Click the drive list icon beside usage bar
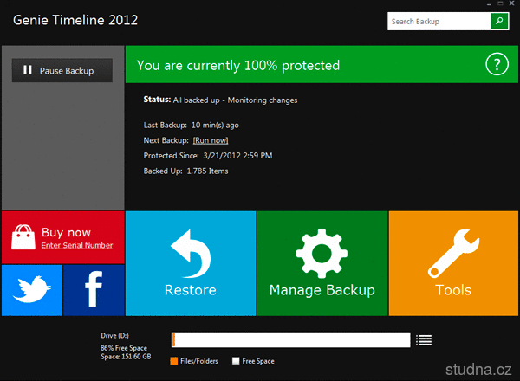 424,340
